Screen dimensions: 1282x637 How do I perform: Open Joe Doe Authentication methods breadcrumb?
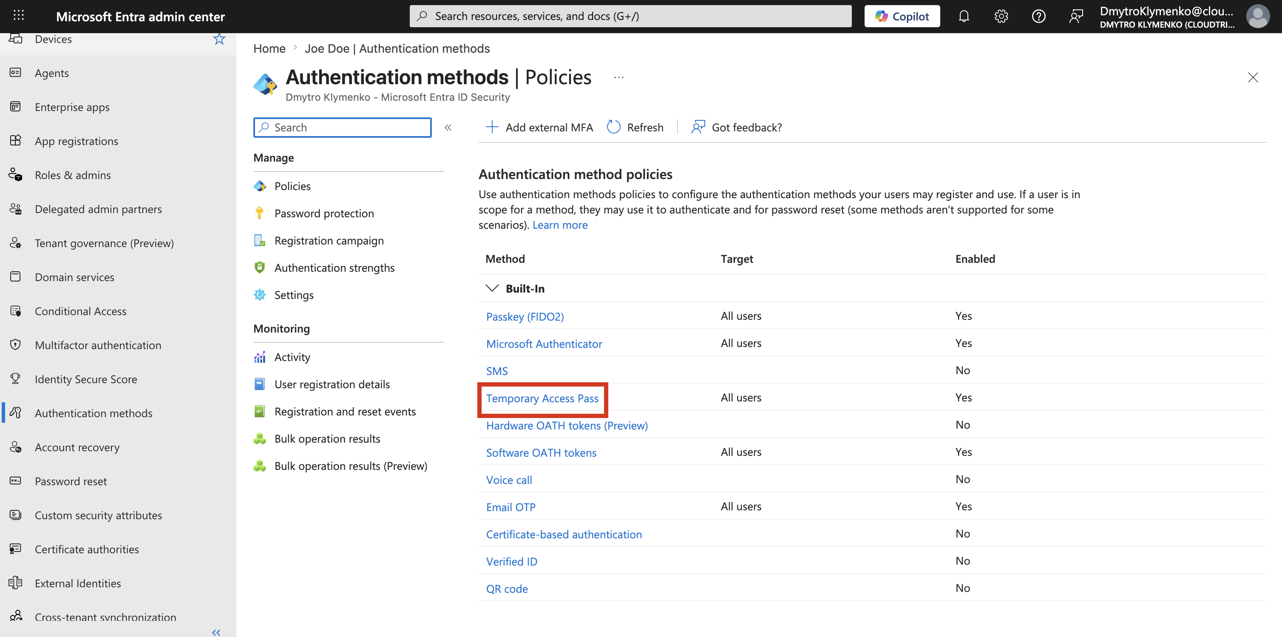[397, 48]
